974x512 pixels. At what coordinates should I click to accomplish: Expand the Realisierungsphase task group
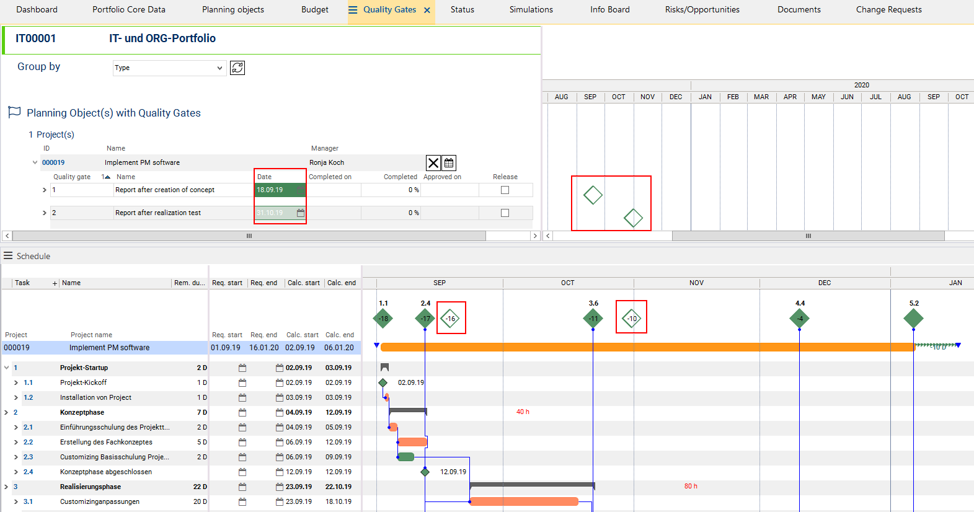(x=6, y=487)
